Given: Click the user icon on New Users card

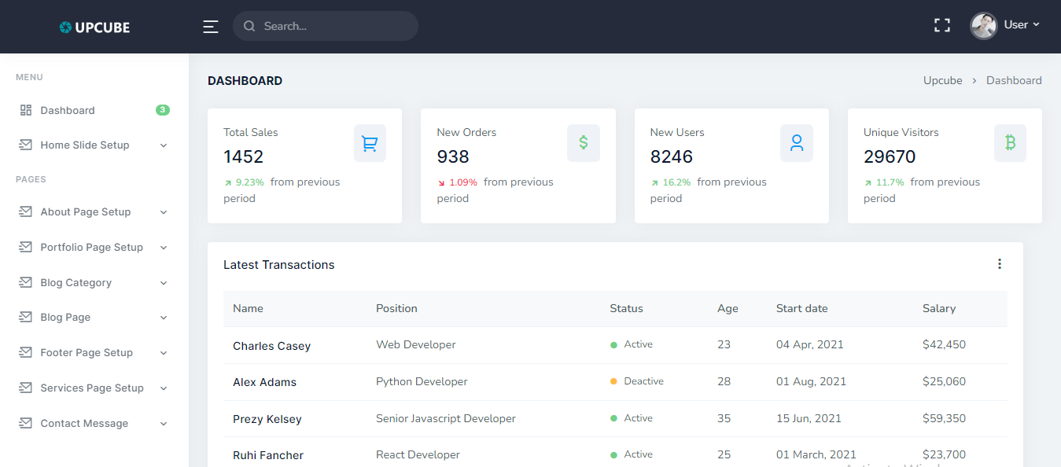Looking at the screenshot, I should [797, 142].
